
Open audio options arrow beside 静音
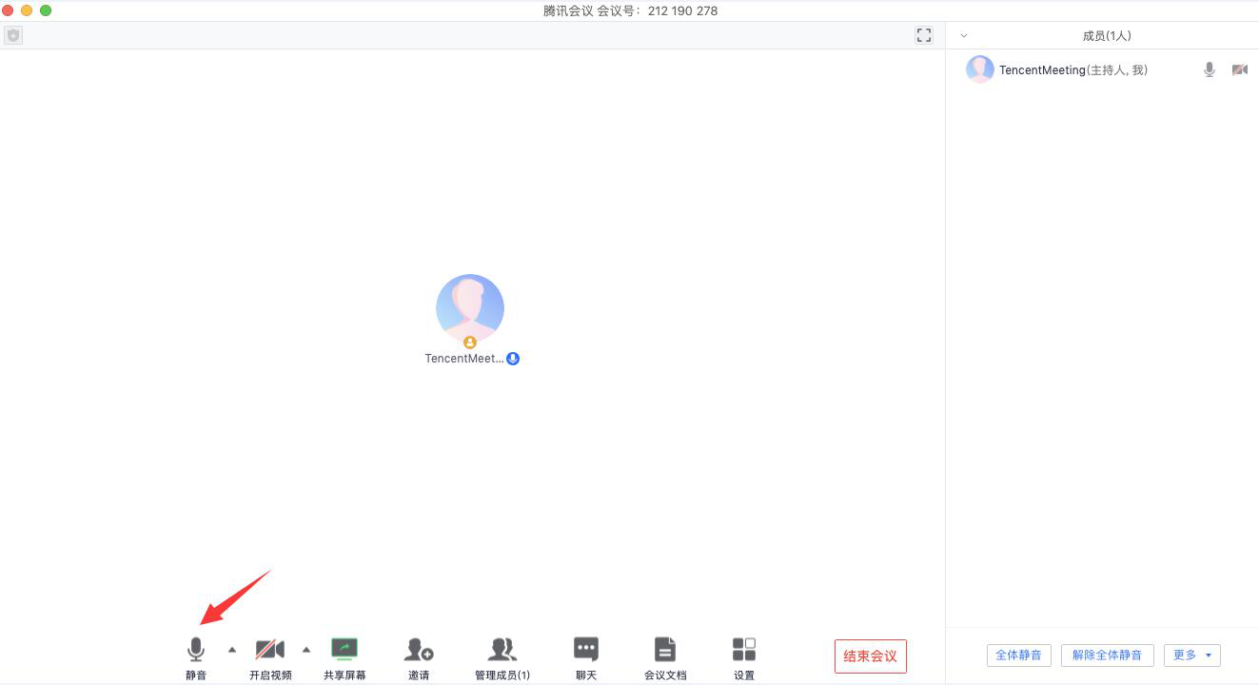click(232, 650)
